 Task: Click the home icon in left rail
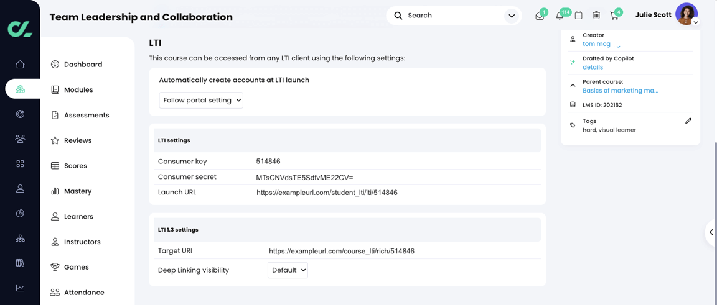click(x=20, y=65)
